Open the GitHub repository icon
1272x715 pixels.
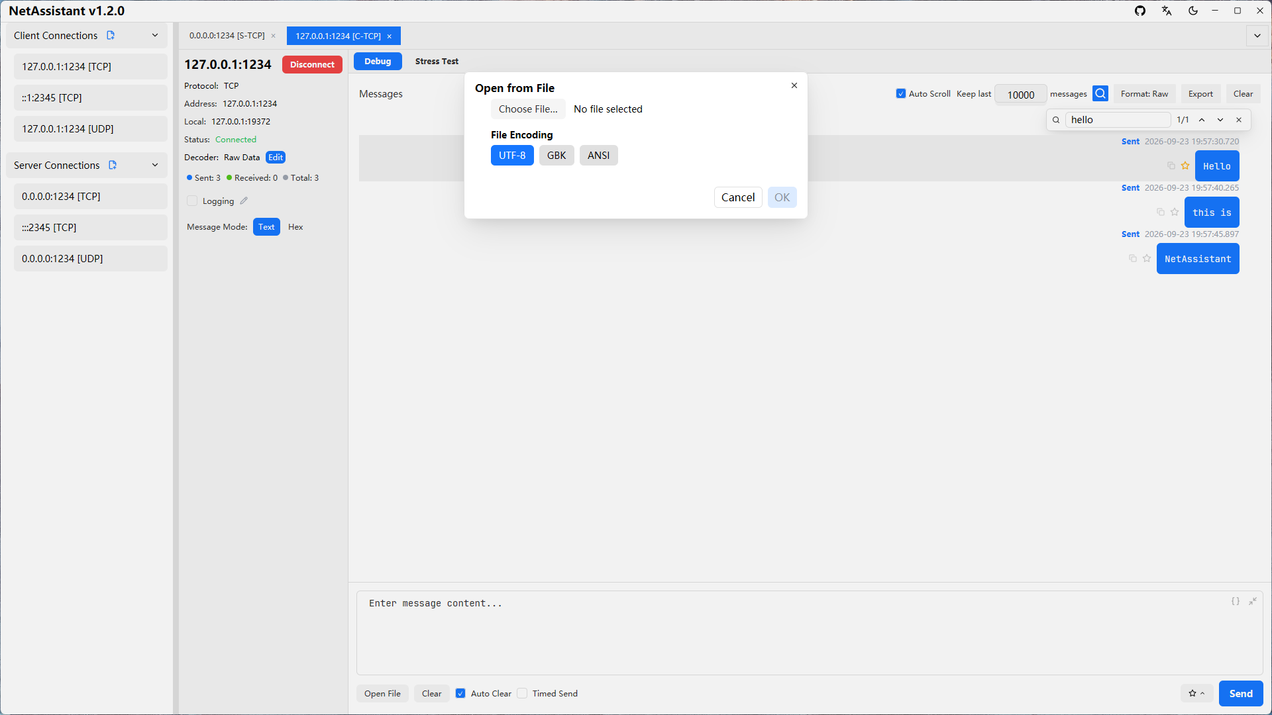point(1140,11)
